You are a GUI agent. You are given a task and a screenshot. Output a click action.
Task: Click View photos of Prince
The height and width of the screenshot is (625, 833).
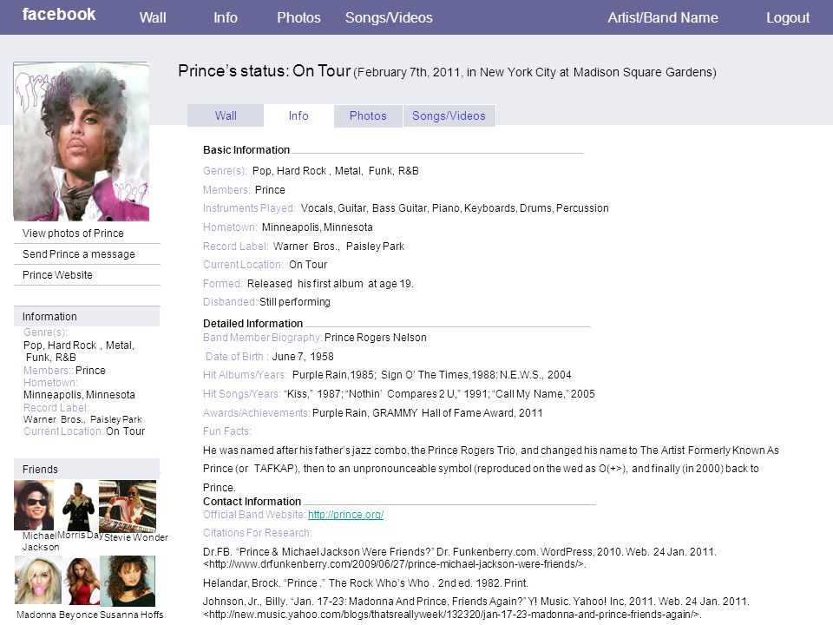point(73,234)
